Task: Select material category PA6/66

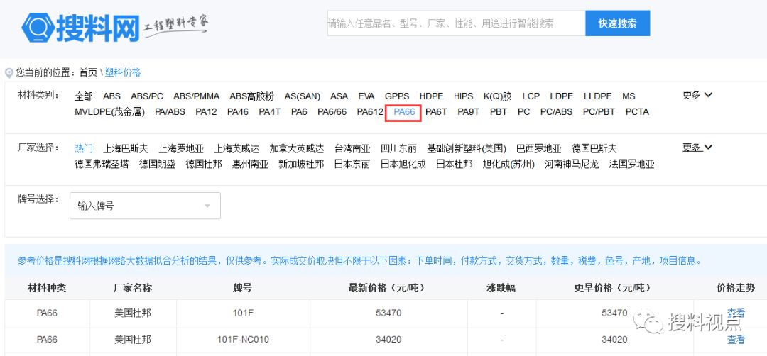Action: click(x=332, y=112)
